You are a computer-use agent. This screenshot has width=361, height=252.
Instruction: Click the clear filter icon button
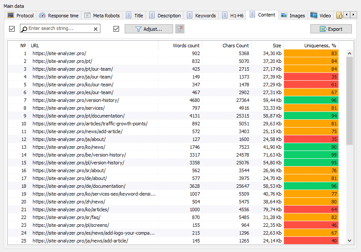click(180, 29)
